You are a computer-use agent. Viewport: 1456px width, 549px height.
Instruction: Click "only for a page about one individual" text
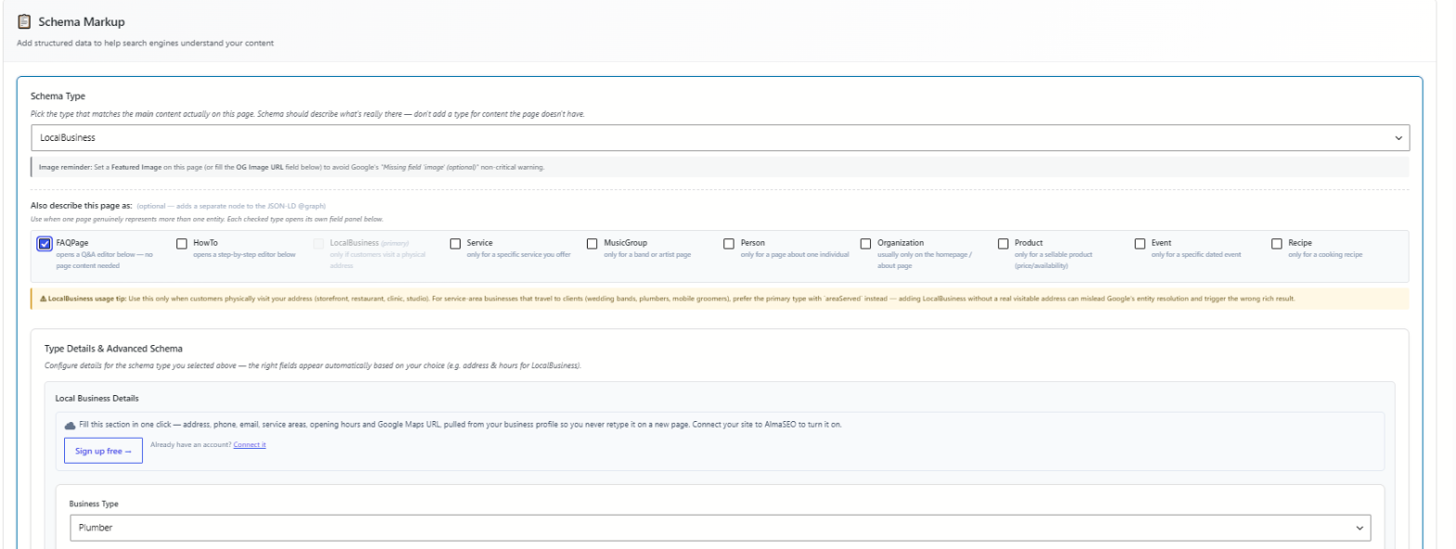[795, 255]
